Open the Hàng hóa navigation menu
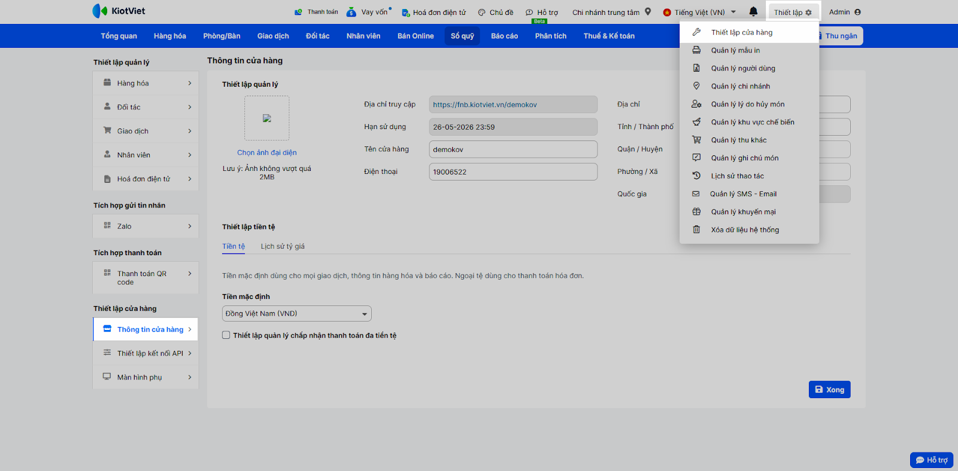Viewport: 958px width, 471px height. [170, 36]
